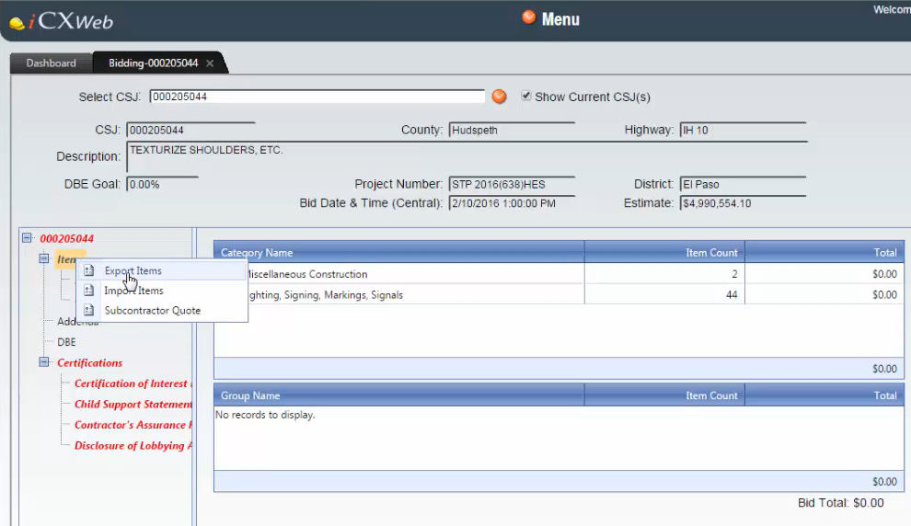Toggle the Show Current CSJ(s) checkbox

click(526, 97)
